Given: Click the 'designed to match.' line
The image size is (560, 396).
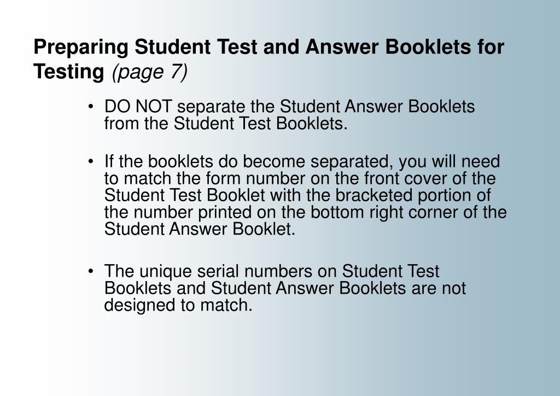Looking at the screenshot, I should pyautogui.click(x=178, y=305).
